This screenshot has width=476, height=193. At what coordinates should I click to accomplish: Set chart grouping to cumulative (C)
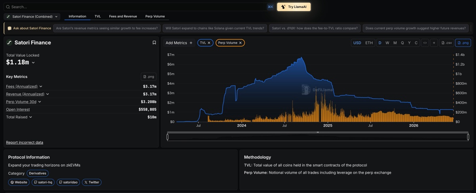pyautogui.click(x=416, y=43)
